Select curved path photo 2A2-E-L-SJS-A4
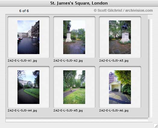The width and height of the screenshot is (158, 128). (28, 87)
